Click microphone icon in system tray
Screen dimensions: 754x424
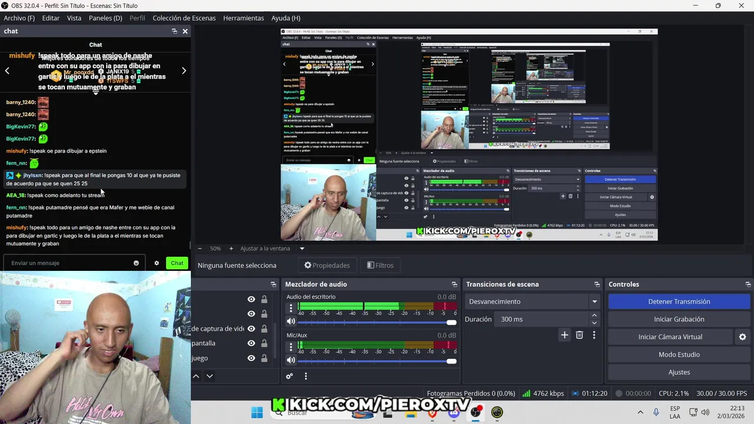(x=656, y=412)
